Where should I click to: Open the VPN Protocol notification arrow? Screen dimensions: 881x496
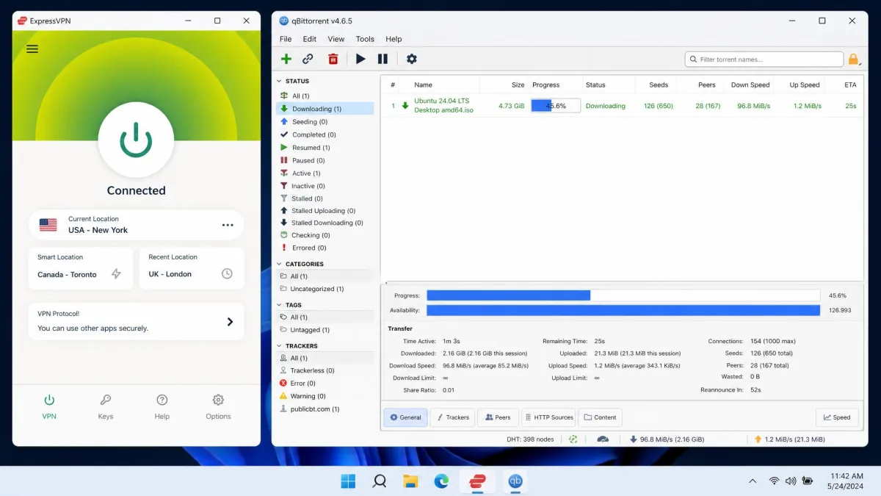[230, 321]
